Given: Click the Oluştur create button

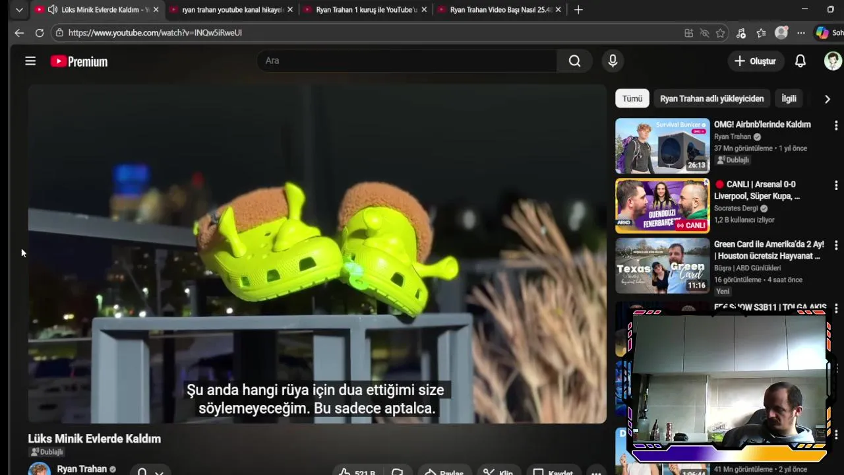Looking at the screenshot, I should coord(755,61).
